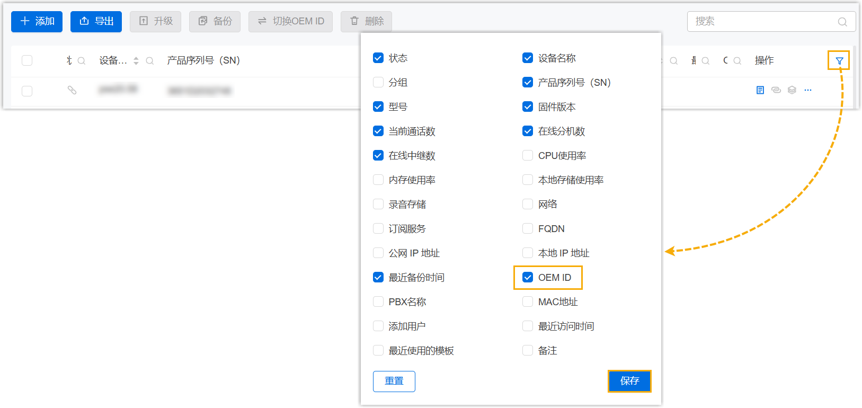Select the header select-all checkbox
Screen dimensions: 862x408
coord(27,60)
